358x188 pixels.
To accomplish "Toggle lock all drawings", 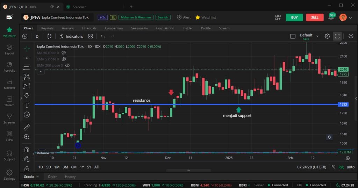I will 27,169.
